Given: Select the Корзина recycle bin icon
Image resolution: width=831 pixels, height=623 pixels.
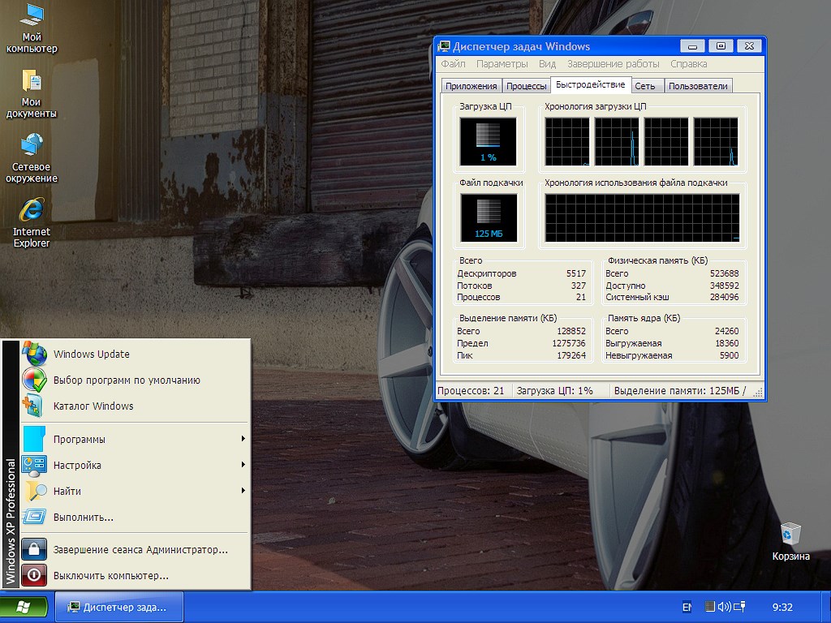Looking at the screenshot, I should click(x=790, y=534).
